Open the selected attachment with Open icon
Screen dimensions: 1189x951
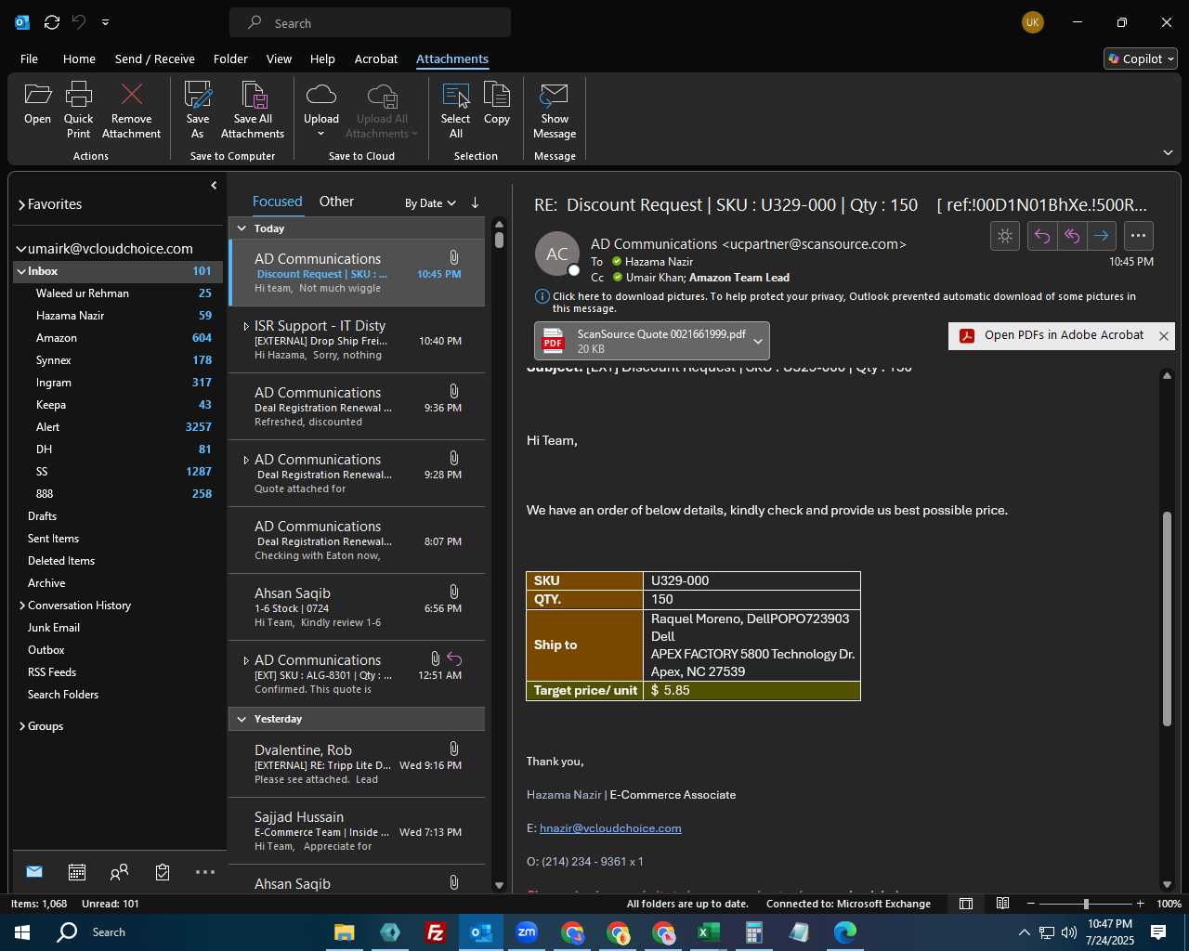(37, 103)
